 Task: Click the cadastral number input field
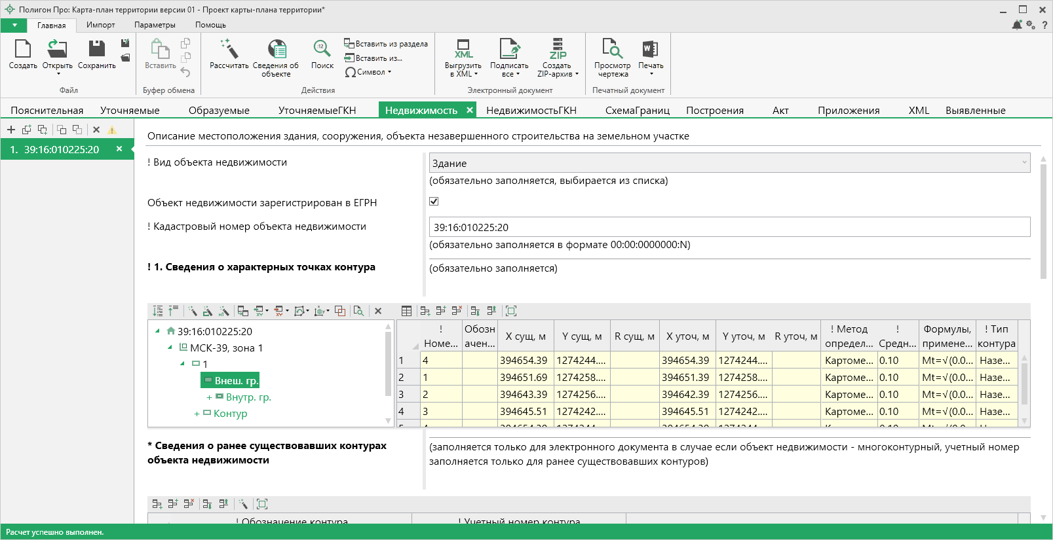pyautogui.click(x=729, y=227)
